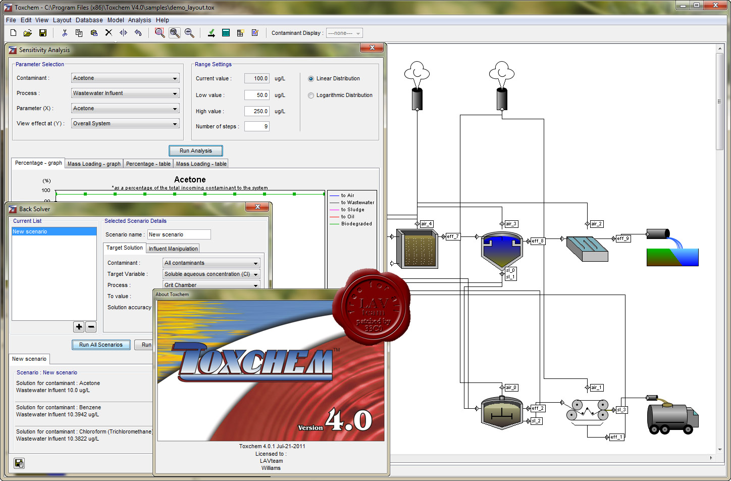
Task: Click the Run Analysis button
Action: 196,151
